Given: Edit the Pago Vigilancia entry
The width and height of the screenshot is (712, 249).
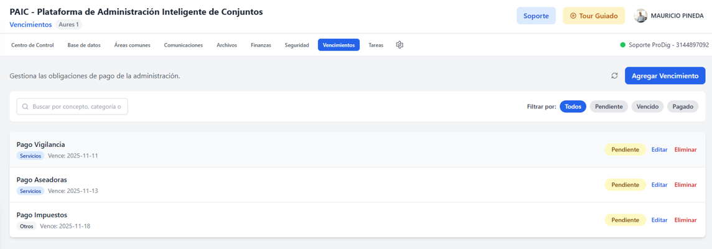Looking at the screenshot, I should pos(659,149).
